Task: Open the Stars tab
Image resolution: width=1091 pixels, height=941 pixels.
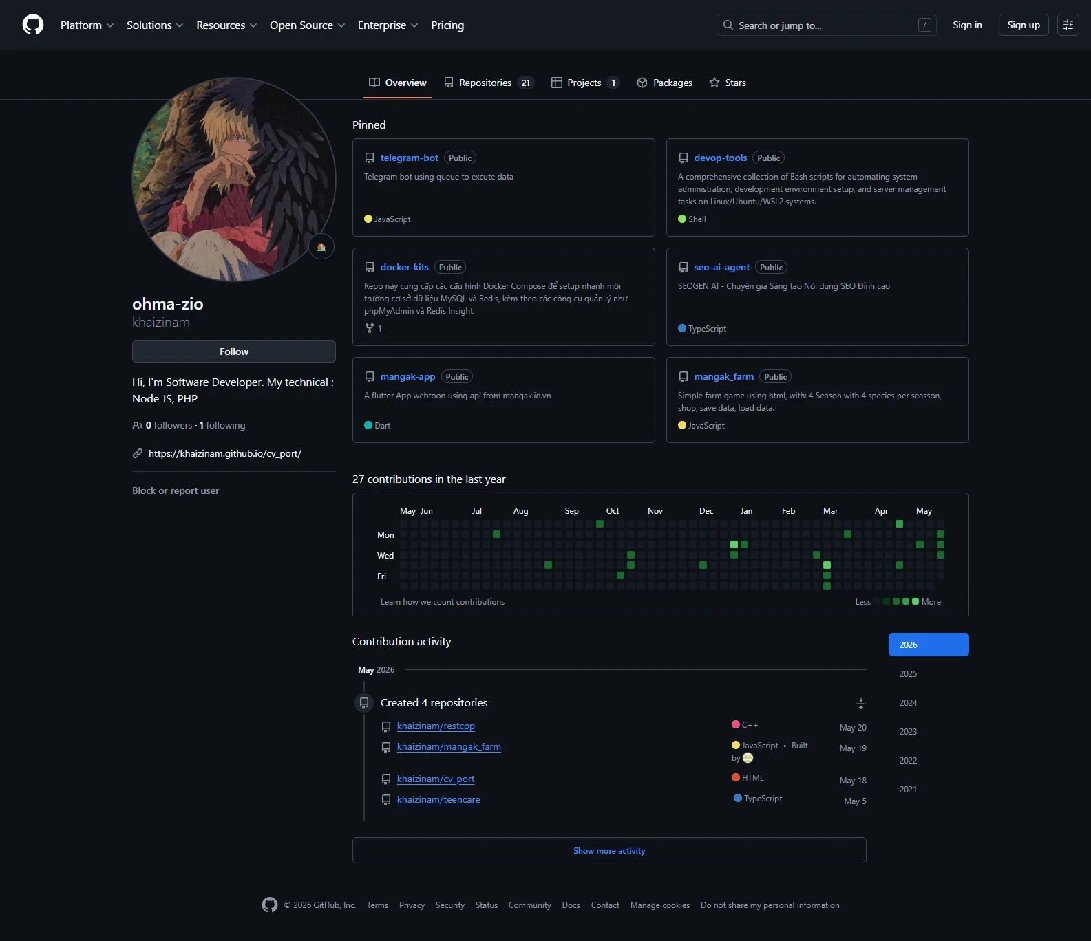Action: pos(728,83)
